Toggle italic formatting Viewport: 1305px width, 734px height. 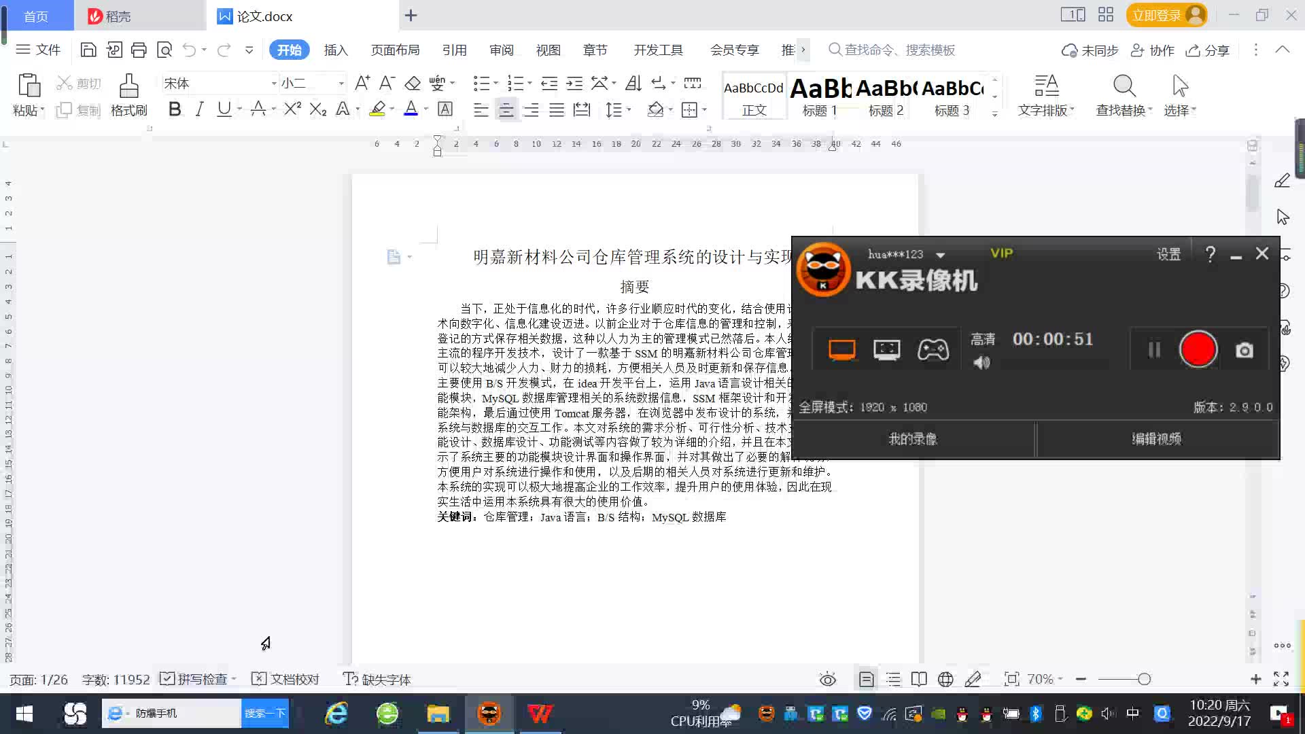coord(199,109)
